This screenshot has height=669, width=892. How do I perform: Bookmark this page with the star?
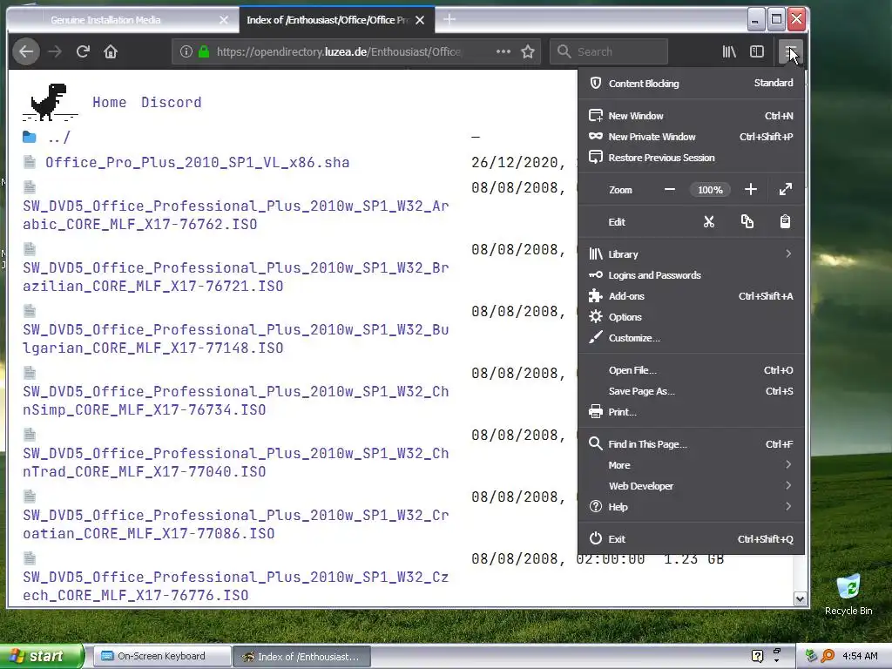point(528,51)
